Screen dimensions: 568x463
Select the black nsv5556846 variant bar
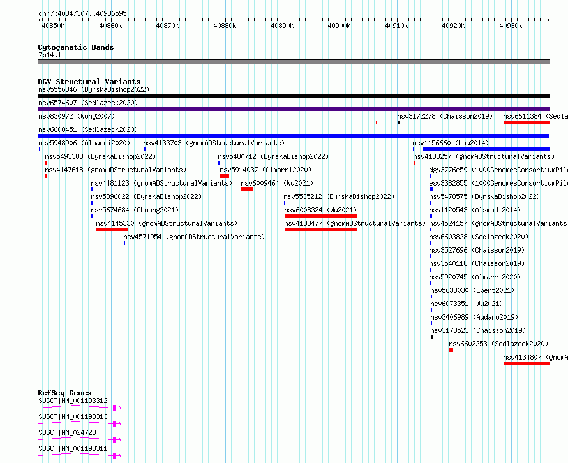tap(294, 96)
